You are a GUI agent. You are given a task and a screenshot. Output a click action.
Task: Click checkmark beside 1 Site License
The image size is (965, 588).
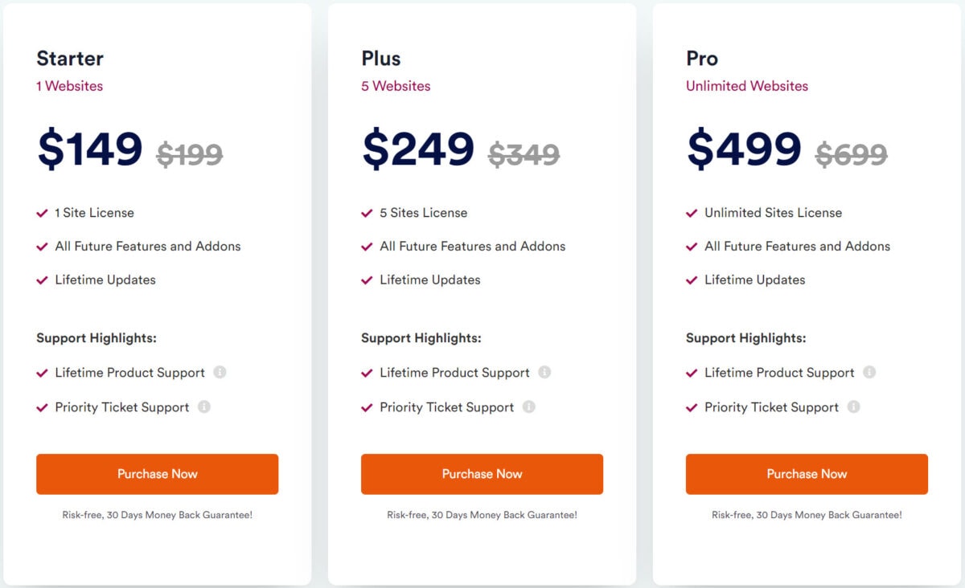click(x=42, y=213)
